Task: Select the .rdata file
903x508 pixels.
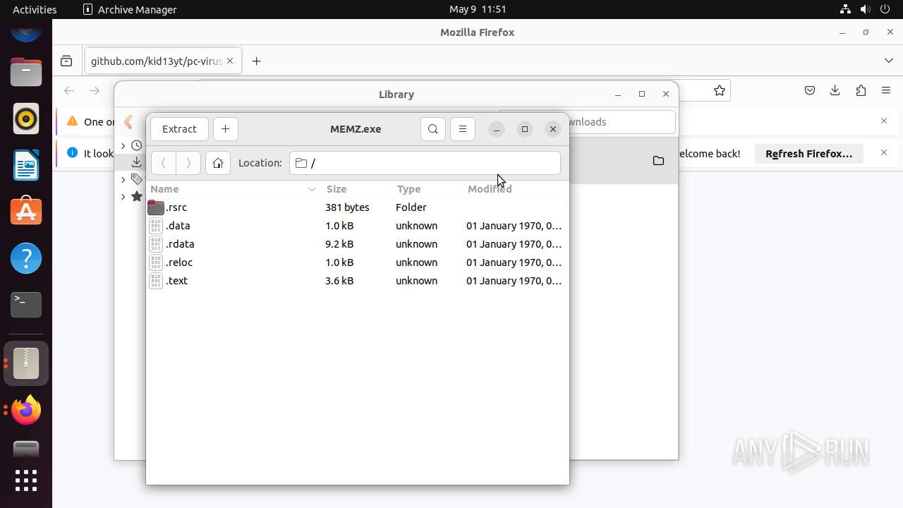Action: [358, 244]
